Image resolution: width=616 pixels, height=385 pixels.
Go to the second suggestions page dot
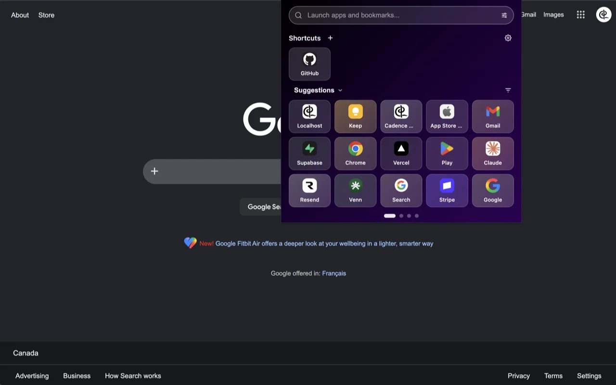[x=401, y=216]
